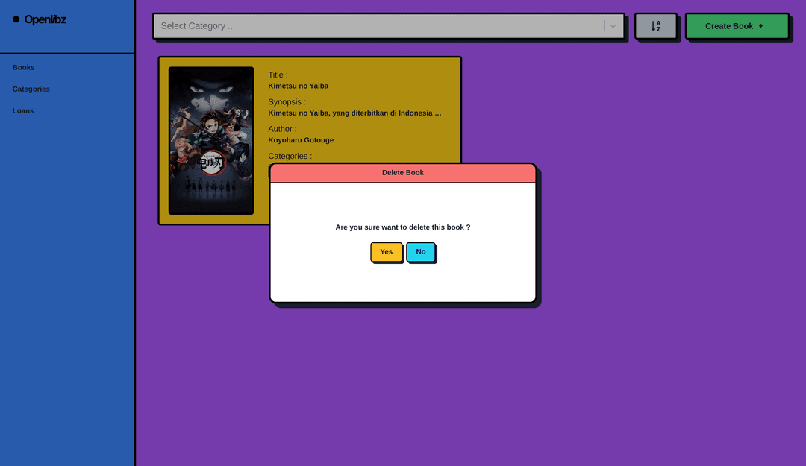
Task: Navigate to the Loans page
Action: pos(23,110)
